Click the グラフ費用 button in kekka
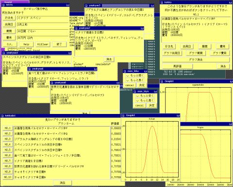This screenshot has width=233, height=187. (219, 53)
